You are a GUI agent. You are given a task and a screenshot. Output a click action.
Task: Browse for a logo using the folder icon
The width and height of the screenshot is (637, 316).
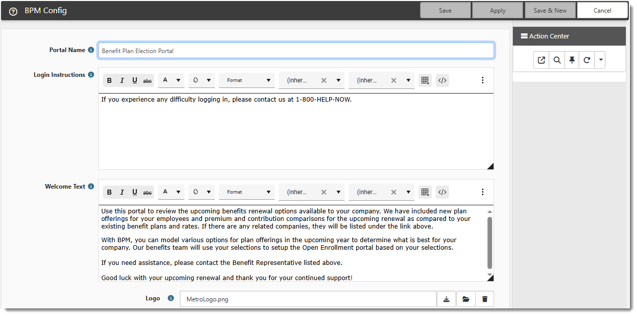click(466, 299)
